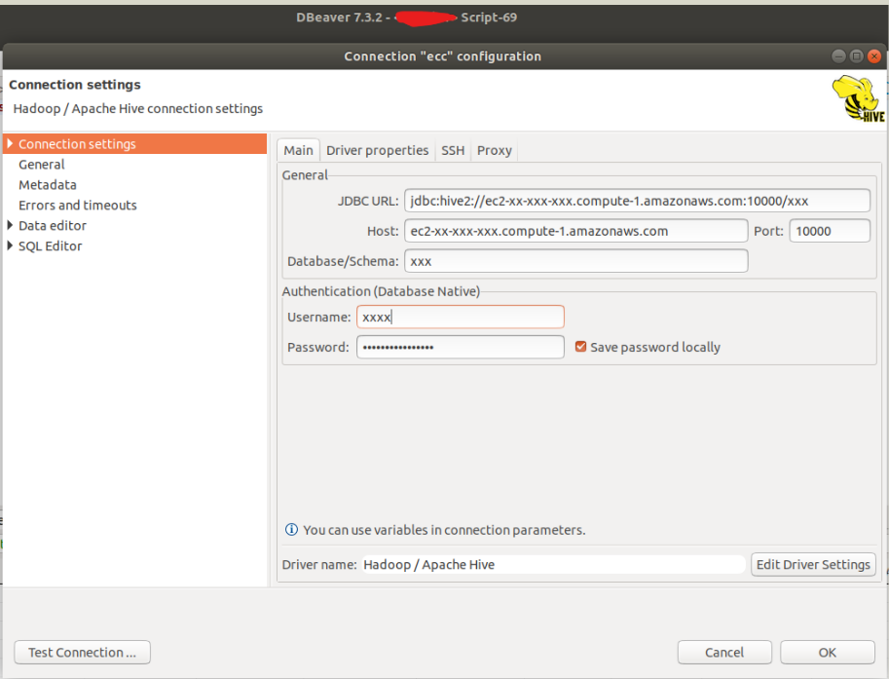Screen dimensions: 889x679
Task: Dismiss the dialog with Cancel
Action: [x=724, y=652]
